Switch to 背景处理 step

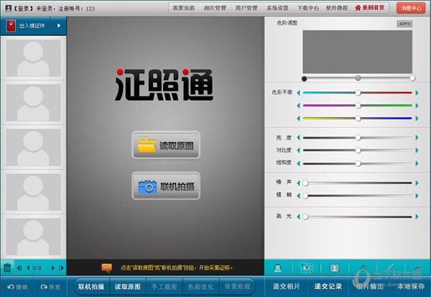coord(237,287)
